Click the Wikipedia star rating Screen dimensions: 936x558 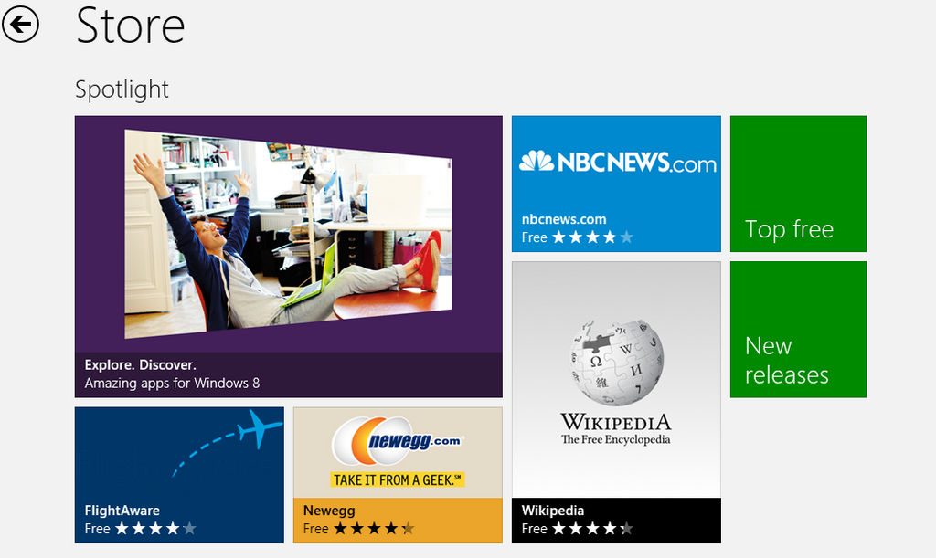(590, 529)
